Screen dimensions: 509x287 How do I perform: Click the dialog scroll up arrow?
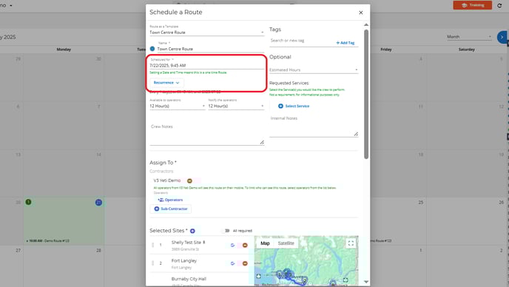pos(366,24)
